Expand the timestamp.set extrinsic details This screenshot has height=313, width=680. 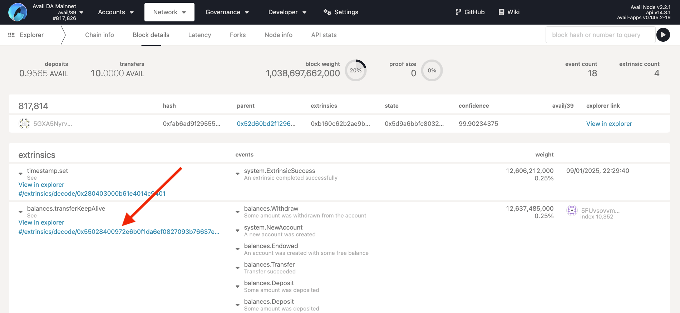tap(21, 174)
